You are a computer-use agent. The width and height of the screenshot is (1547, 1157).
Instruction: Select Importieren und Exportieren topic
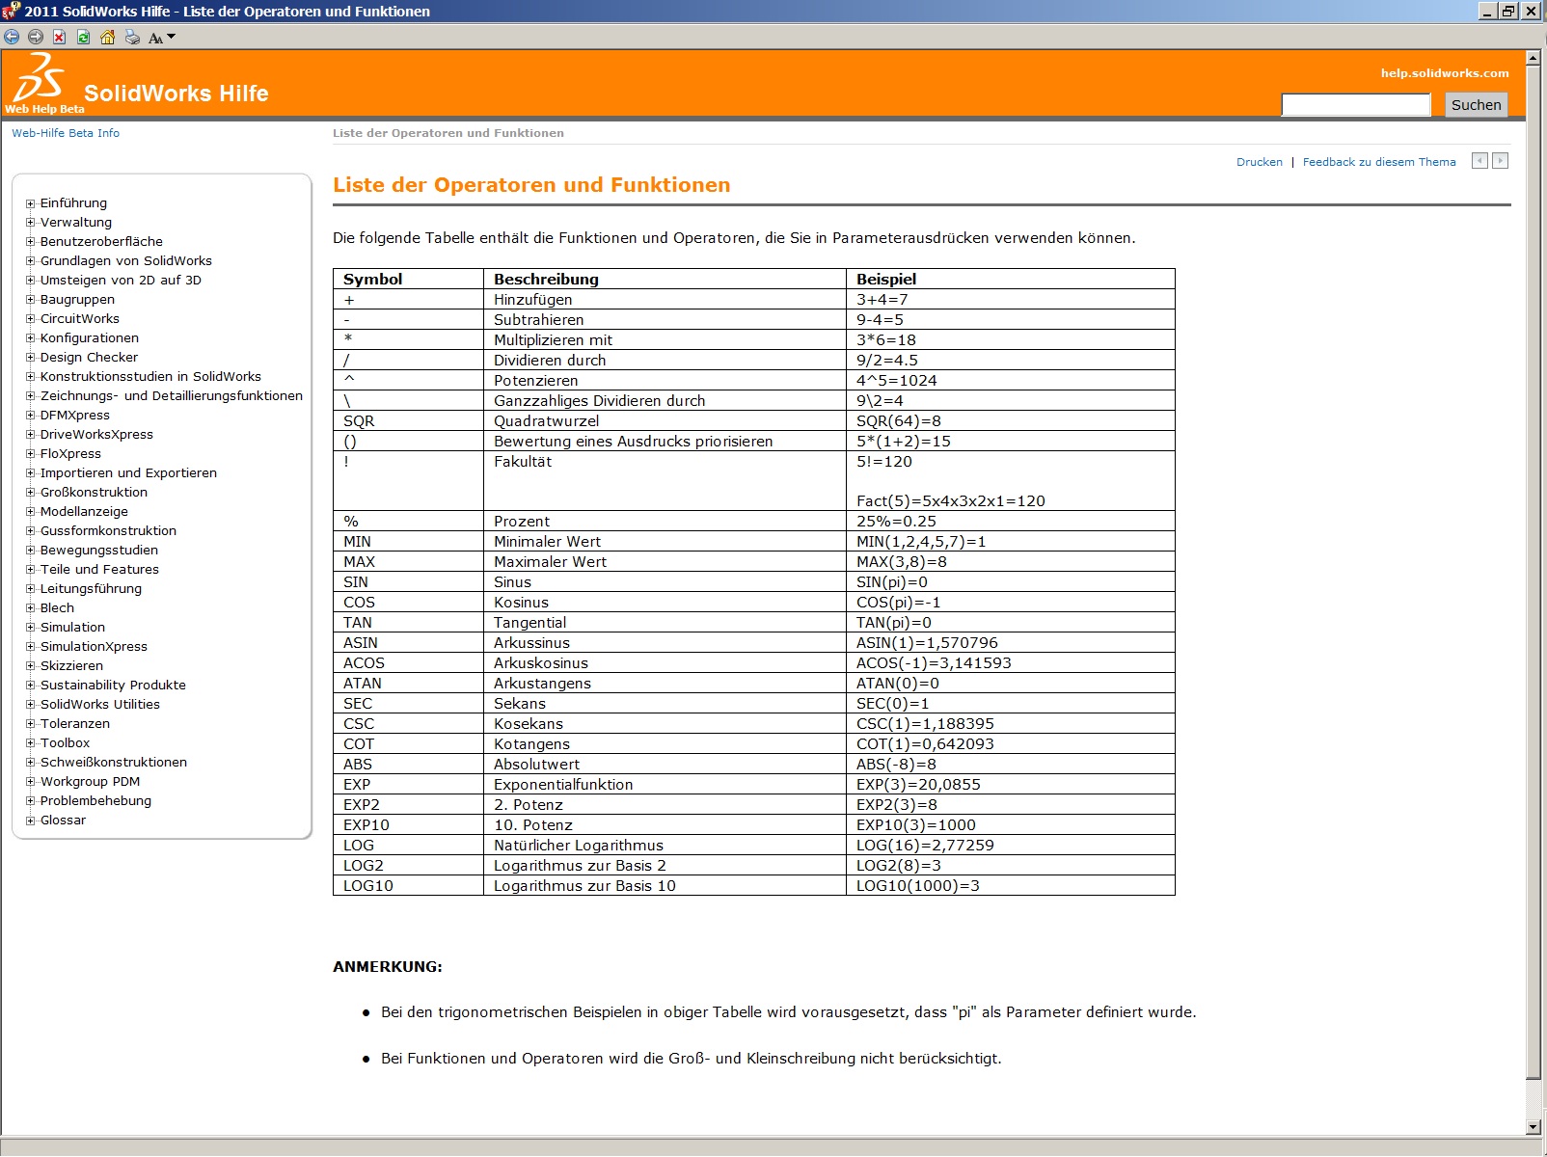(128, 473)
